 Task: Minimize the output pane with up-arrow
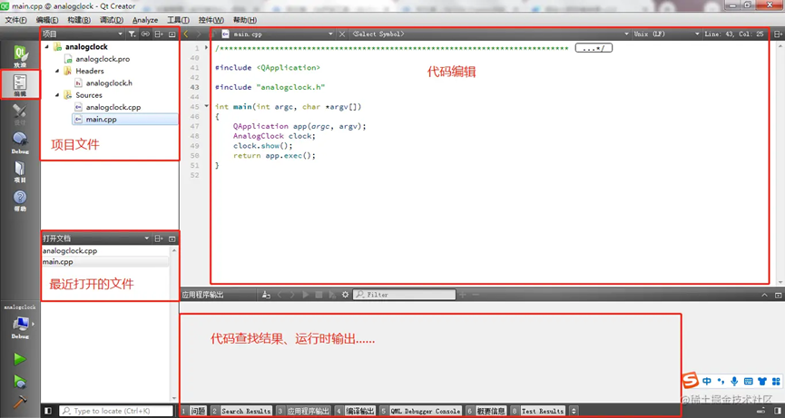(764, 295)
